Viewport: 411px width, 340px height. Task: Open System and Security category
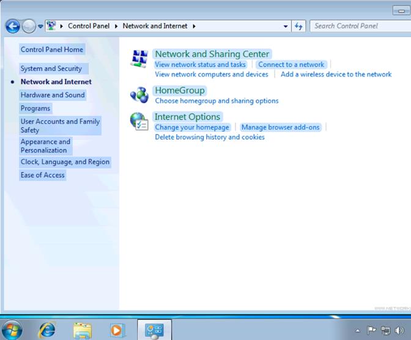[51, 68]
